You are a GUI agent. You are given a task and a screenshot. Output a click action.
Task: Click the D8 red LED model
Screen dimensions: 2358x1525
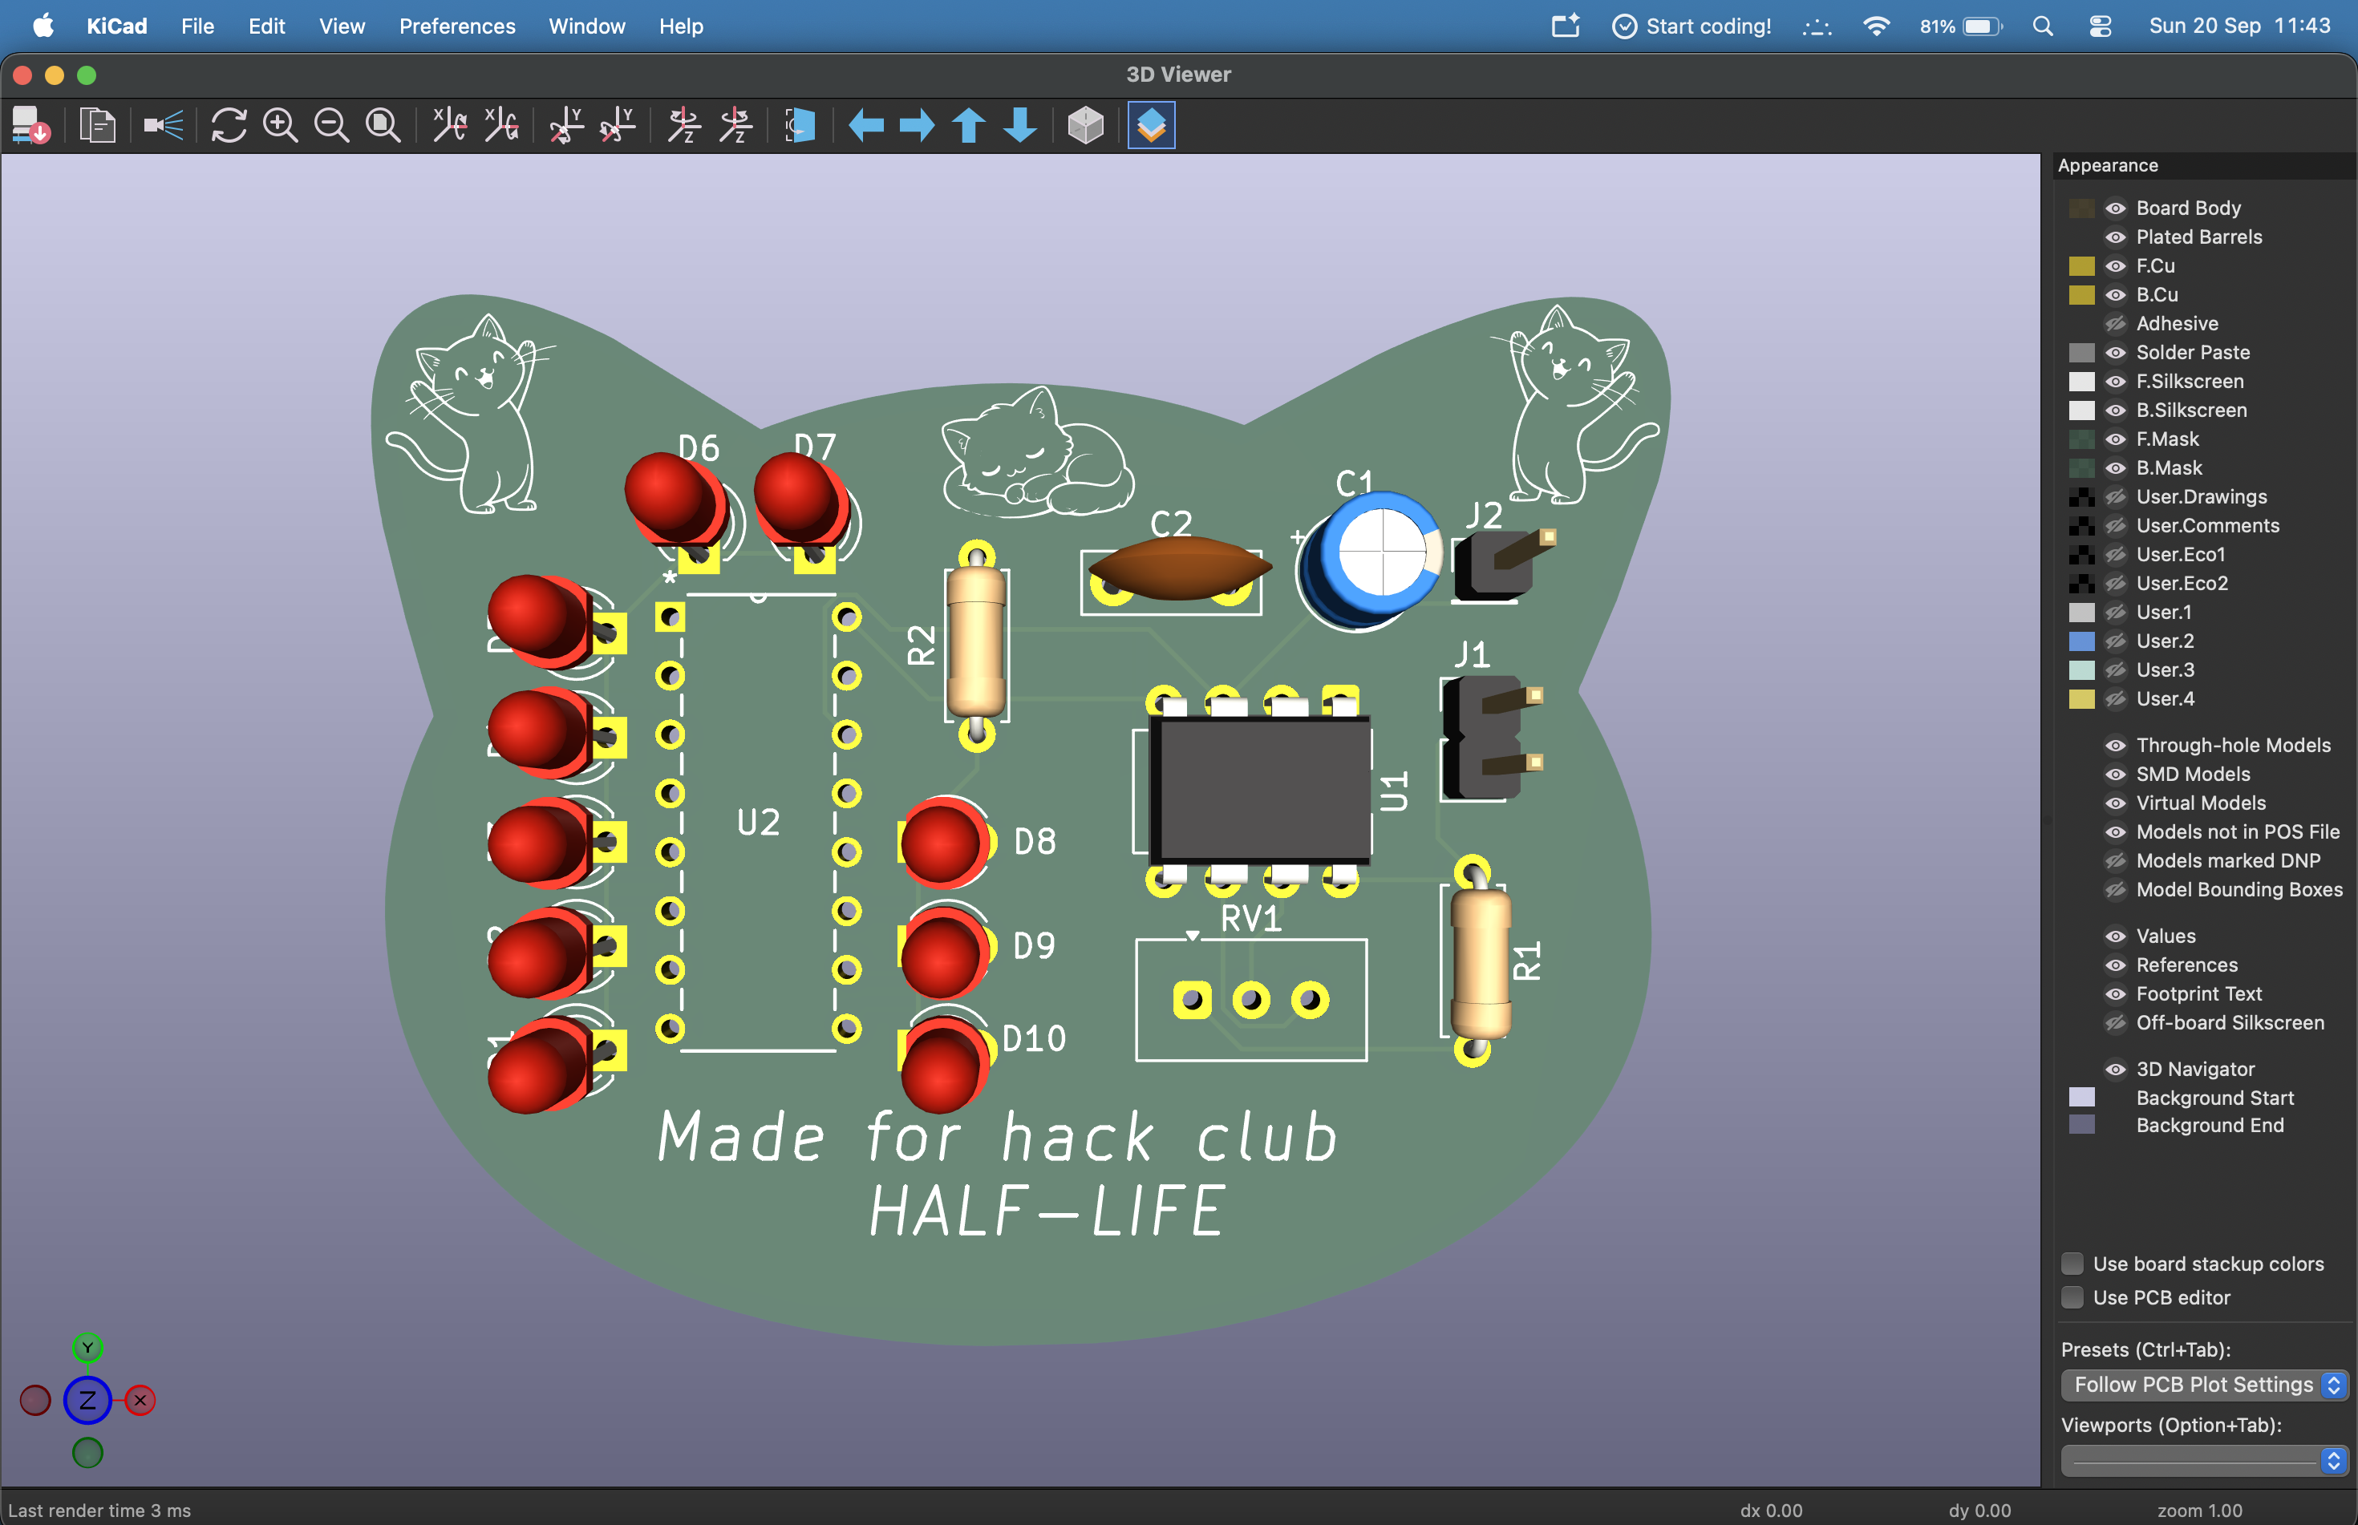(x=944, y=842)
